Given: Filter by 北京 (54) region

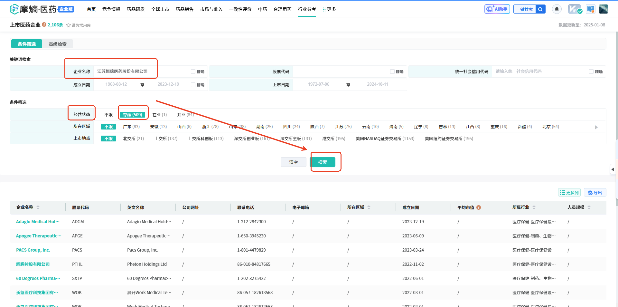Looking at the screenshot, I should (x=551, y=127).
